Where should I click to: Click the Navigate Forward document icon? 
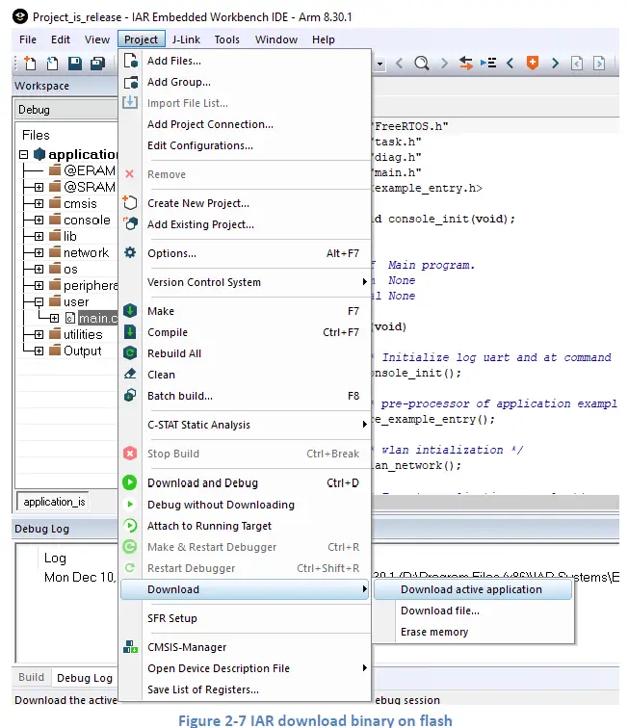(599, 63)
